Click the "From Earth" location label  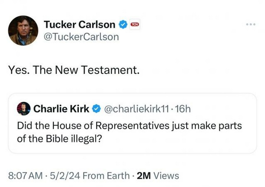(x=106, y=176)
